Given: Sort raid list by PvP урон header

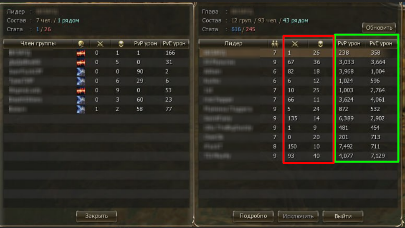Looking at the screenshot, I should [x=349, y=44].
